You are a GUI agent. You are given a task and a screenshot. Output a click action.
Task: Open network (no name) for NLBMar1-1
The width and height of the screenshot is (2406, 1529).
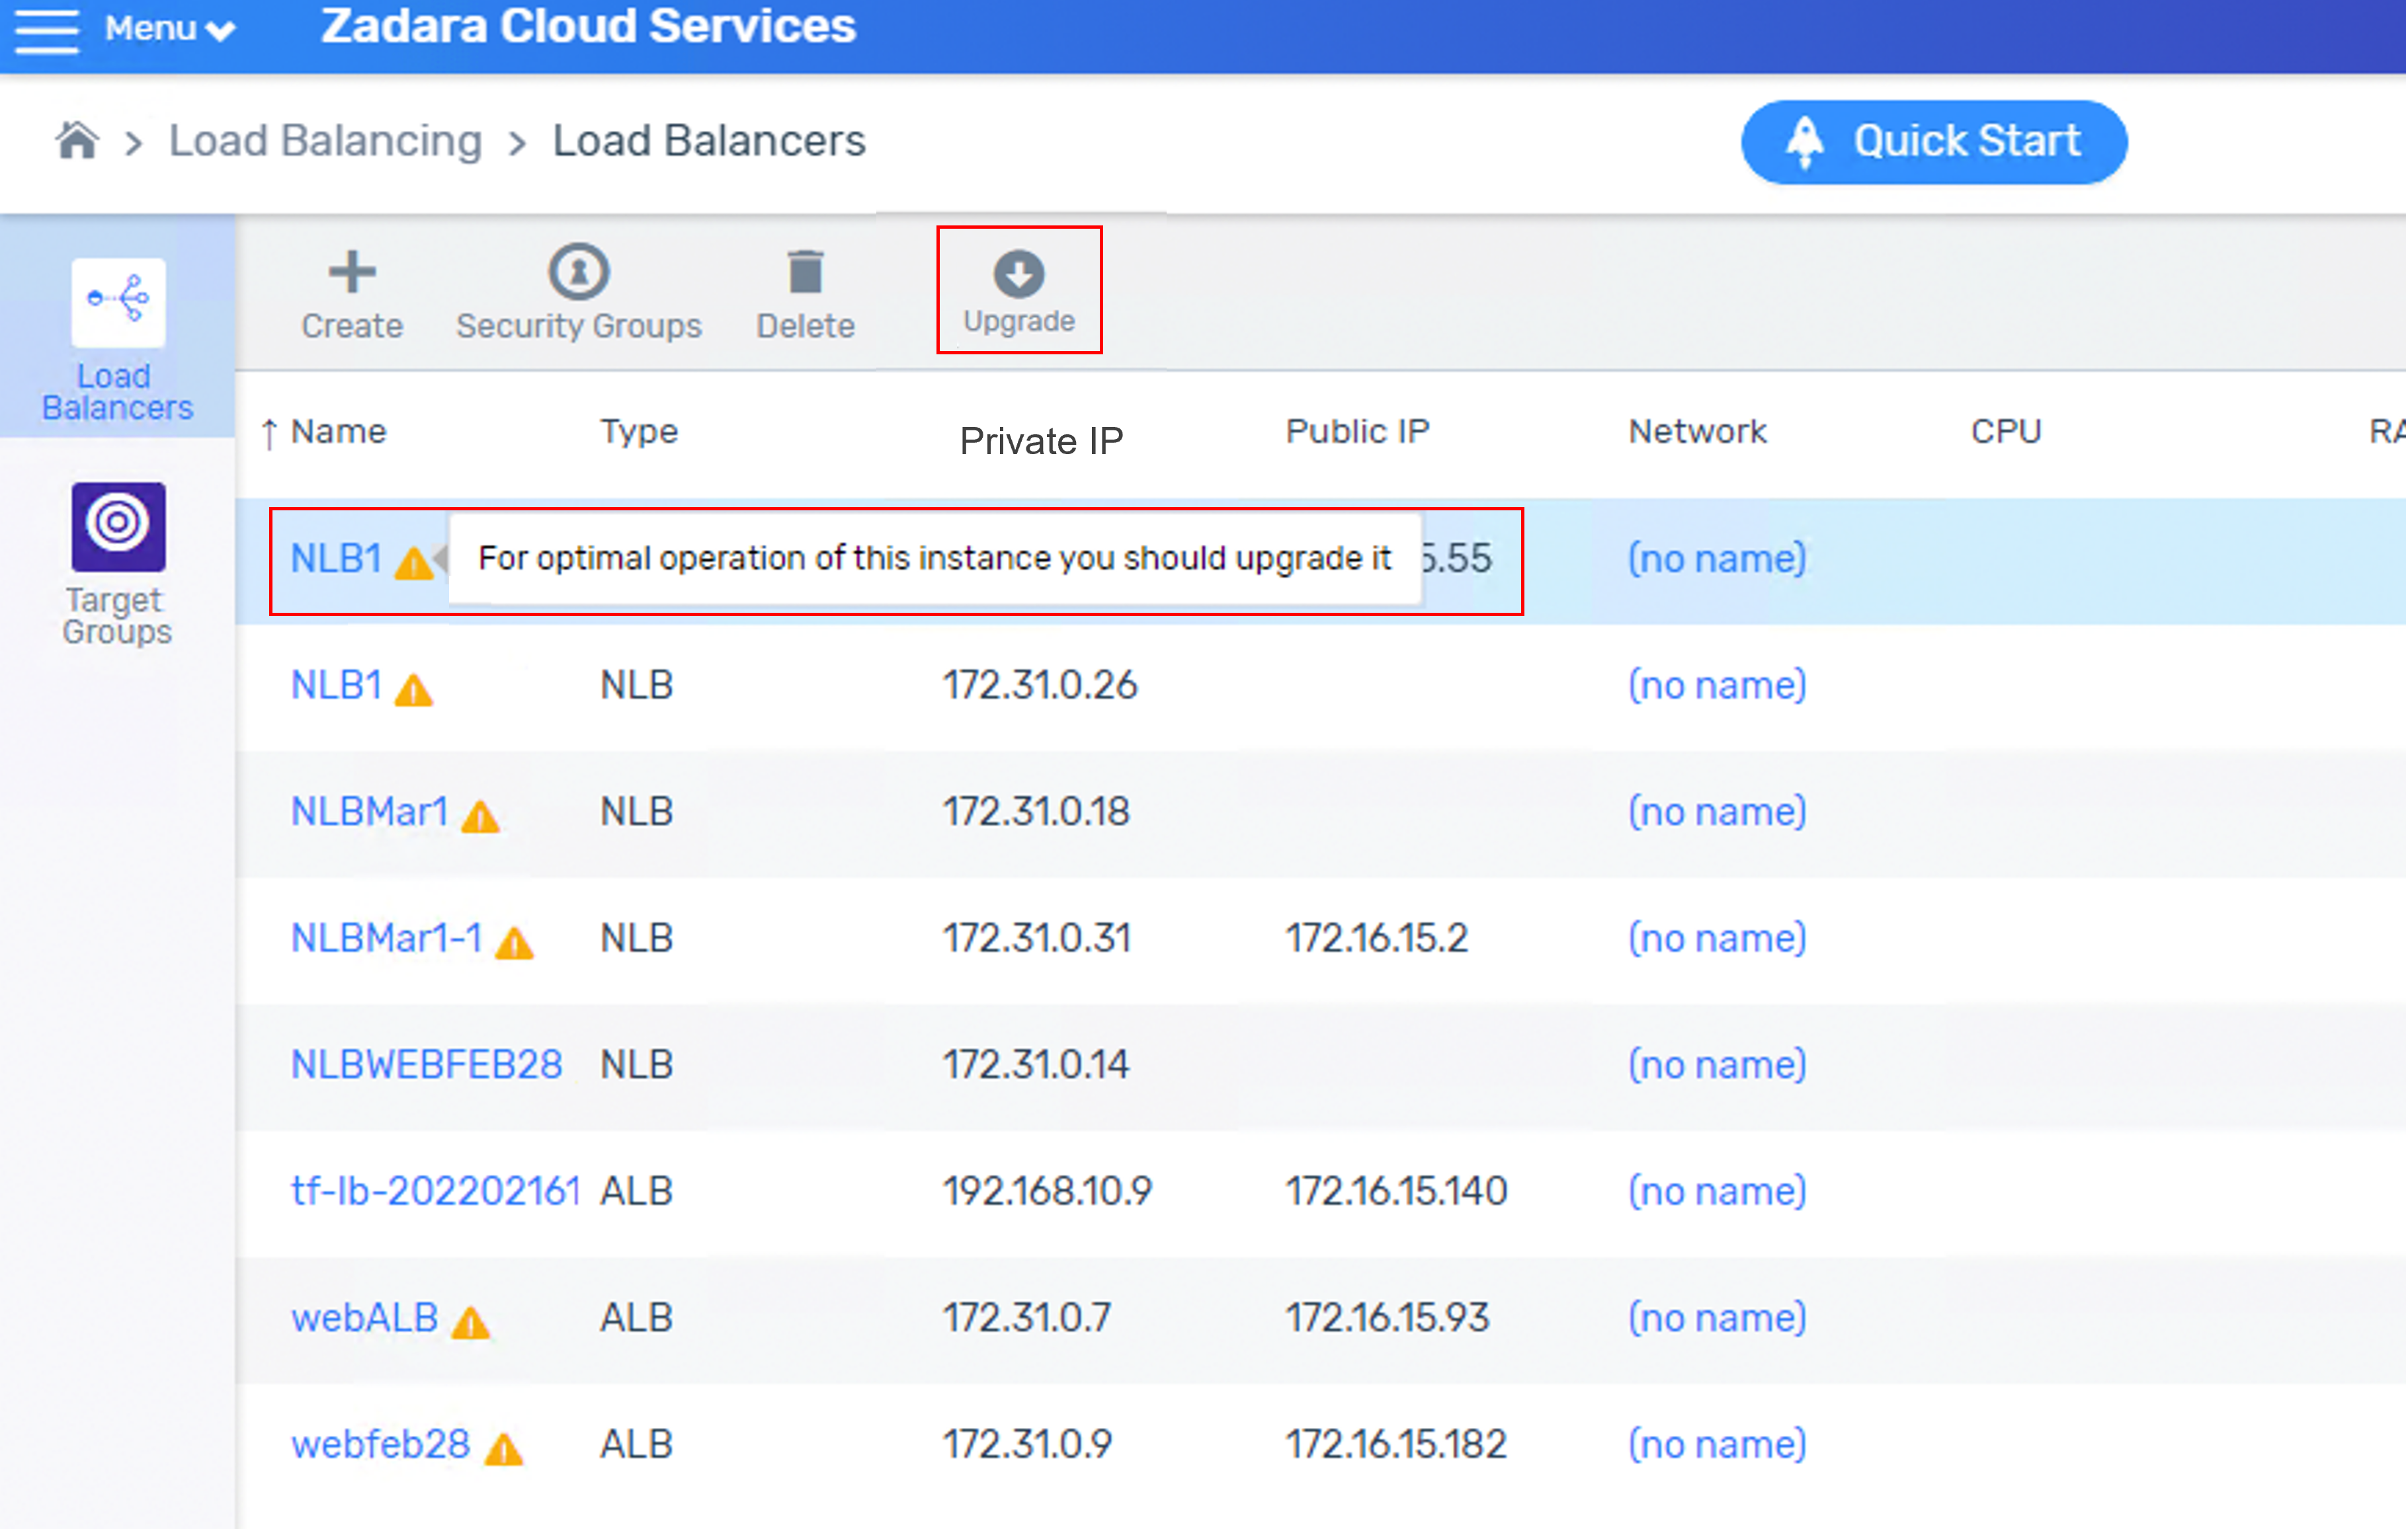click(1717, 939)
